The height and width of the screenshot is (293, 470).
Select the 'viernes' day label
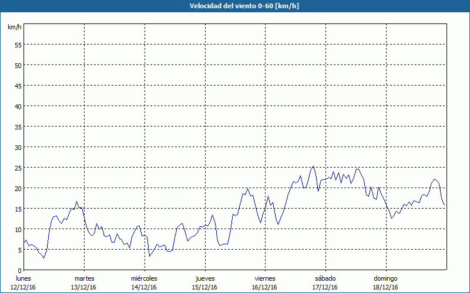click(265, 278)
